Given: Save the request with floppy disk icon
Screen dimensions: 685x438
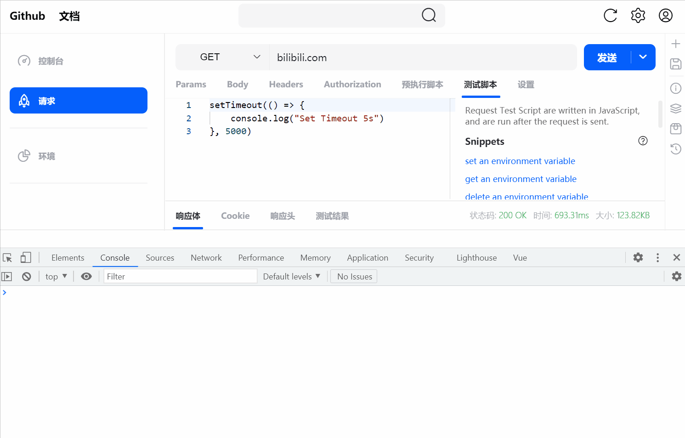Looking at the screenshot, I should (675, 64).
